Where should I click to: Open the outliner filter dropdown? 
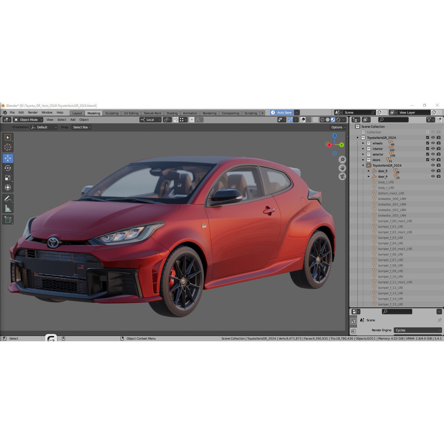click(x=431, y=120)
